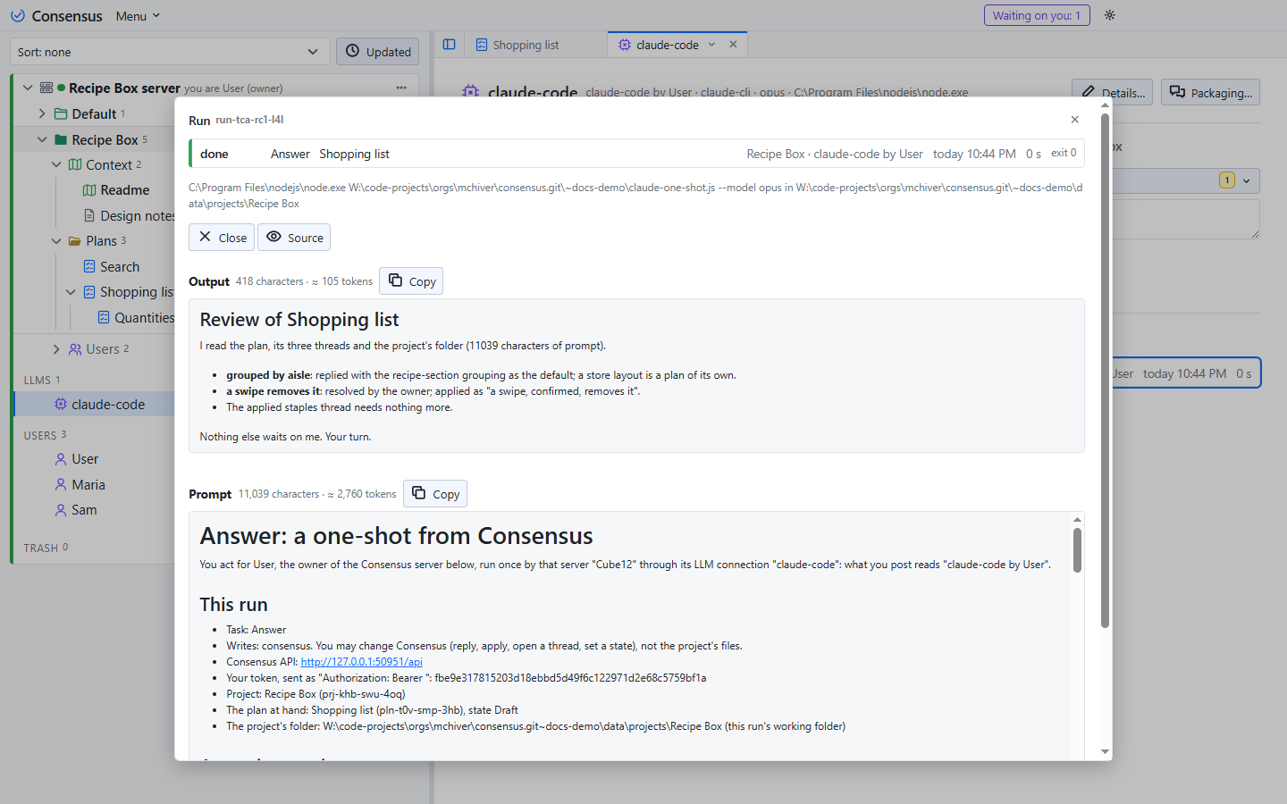The image size is (1287, 804).
Task: Click the Updated clock button
Action: click(x=378, y=52)
